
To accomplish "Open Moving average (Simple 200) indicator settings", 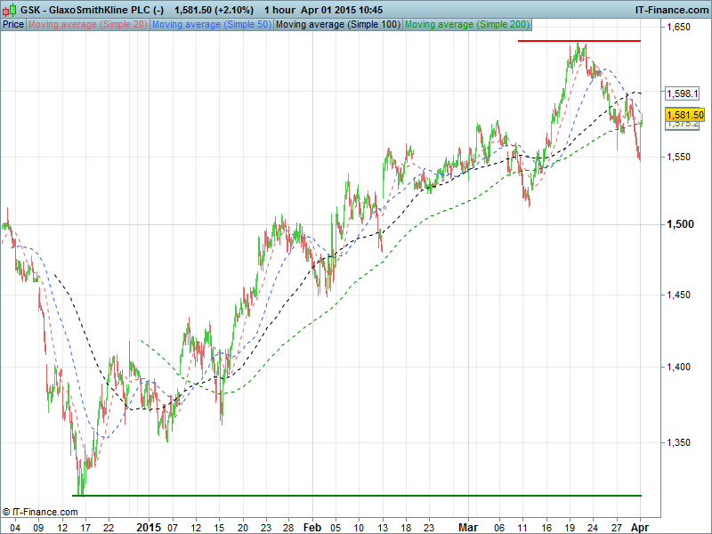I will (x=466, y=24).
